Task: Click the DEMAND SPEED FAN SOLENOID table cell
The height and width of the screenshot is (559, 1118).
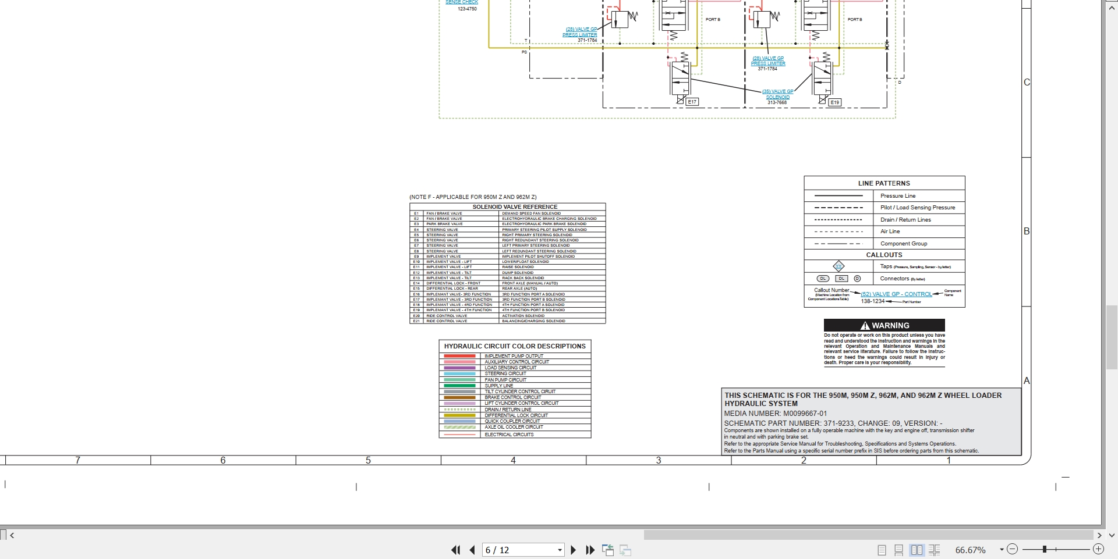Action: click(532, 213)
